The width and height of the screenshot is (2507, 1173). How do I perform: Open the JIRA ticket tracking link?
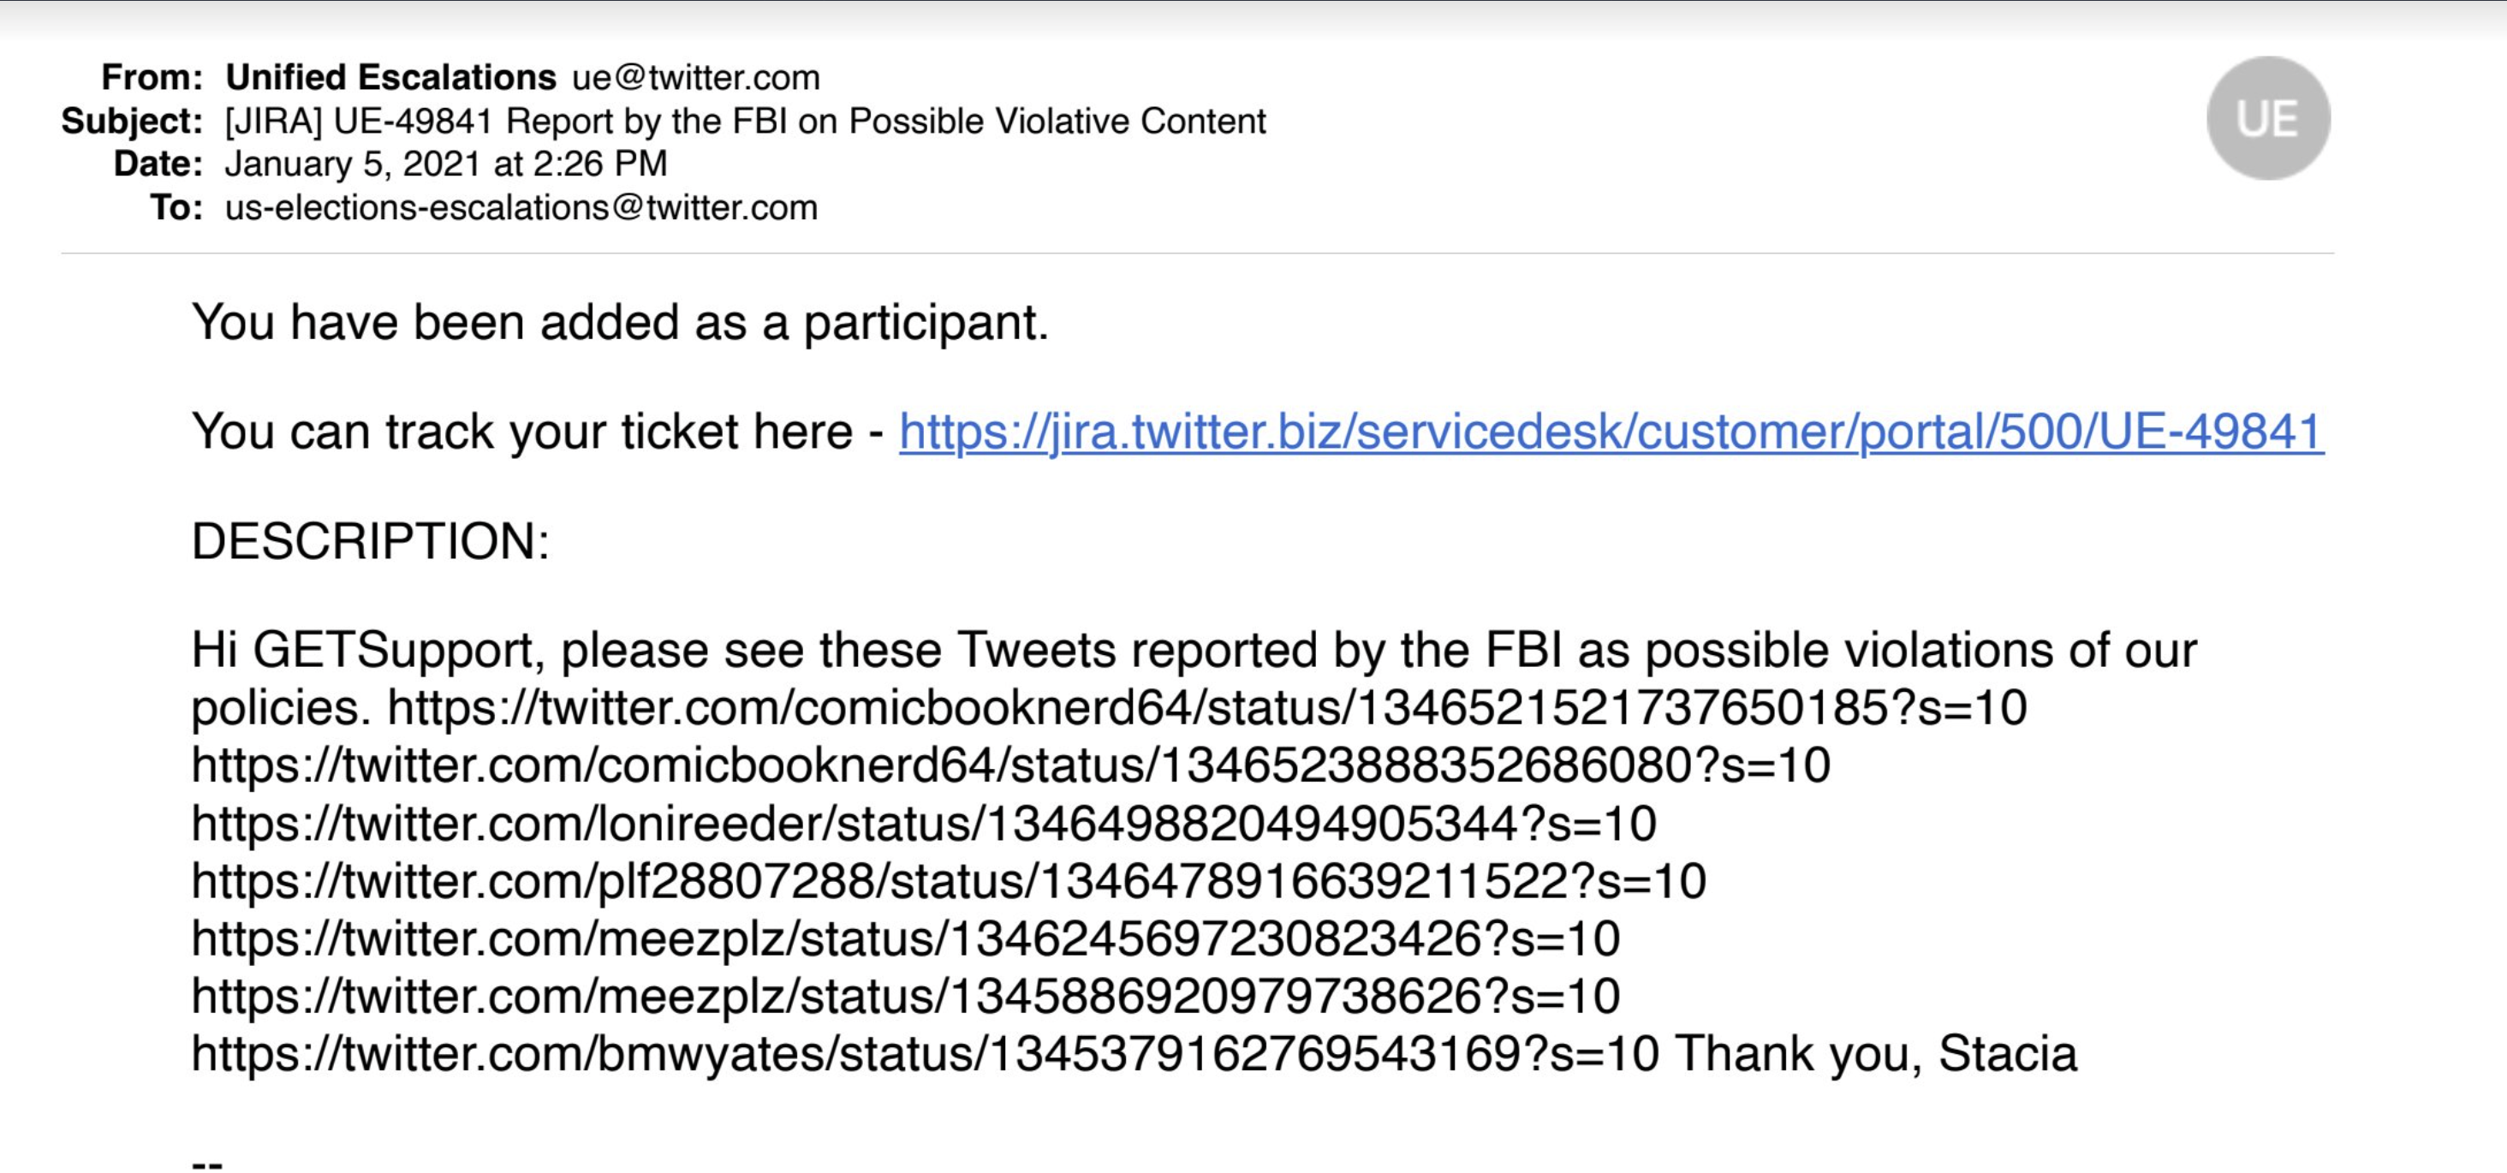pyautogui.click(x=1611, y=432)
